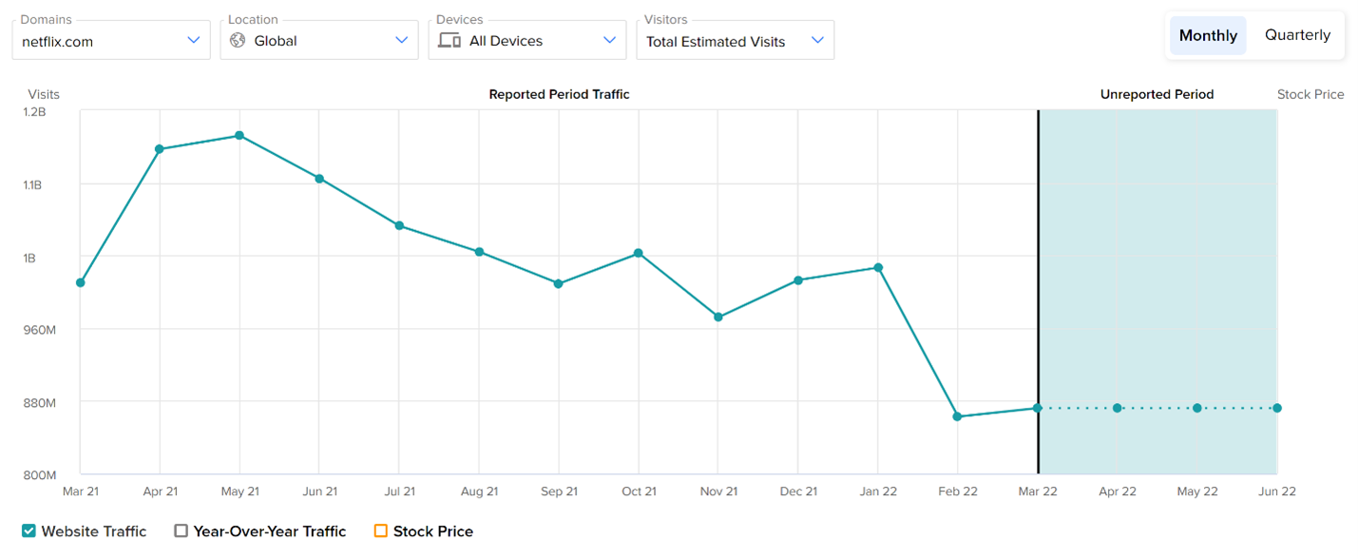Click the Unreported Period shaded area label
The width and height of the screenshot is (1358, 559).
[x=1157, y=94]
